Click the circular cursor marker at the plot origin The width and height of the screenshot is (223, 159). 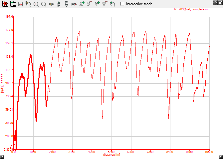click(x=13, y=148)
